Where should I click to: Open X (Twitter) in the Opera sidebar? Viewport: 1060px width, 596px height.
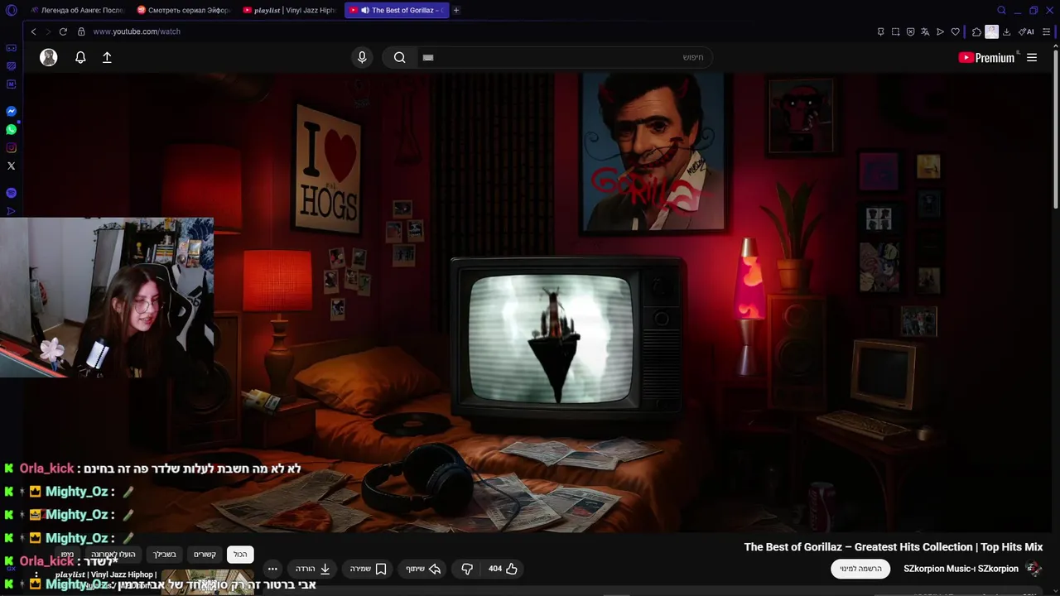click(11, 166)
